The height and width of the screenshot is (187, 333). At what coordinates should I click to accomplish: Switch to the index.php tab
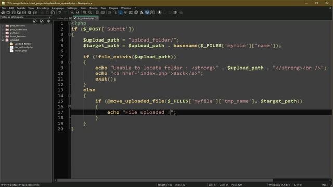[x=62, y=18]
